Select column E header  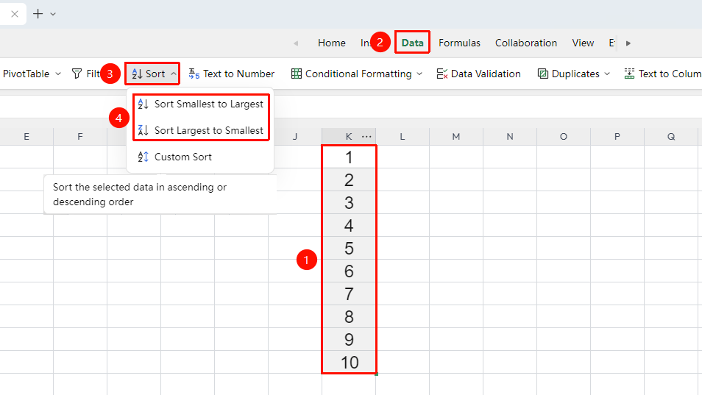tap(26, 137)
